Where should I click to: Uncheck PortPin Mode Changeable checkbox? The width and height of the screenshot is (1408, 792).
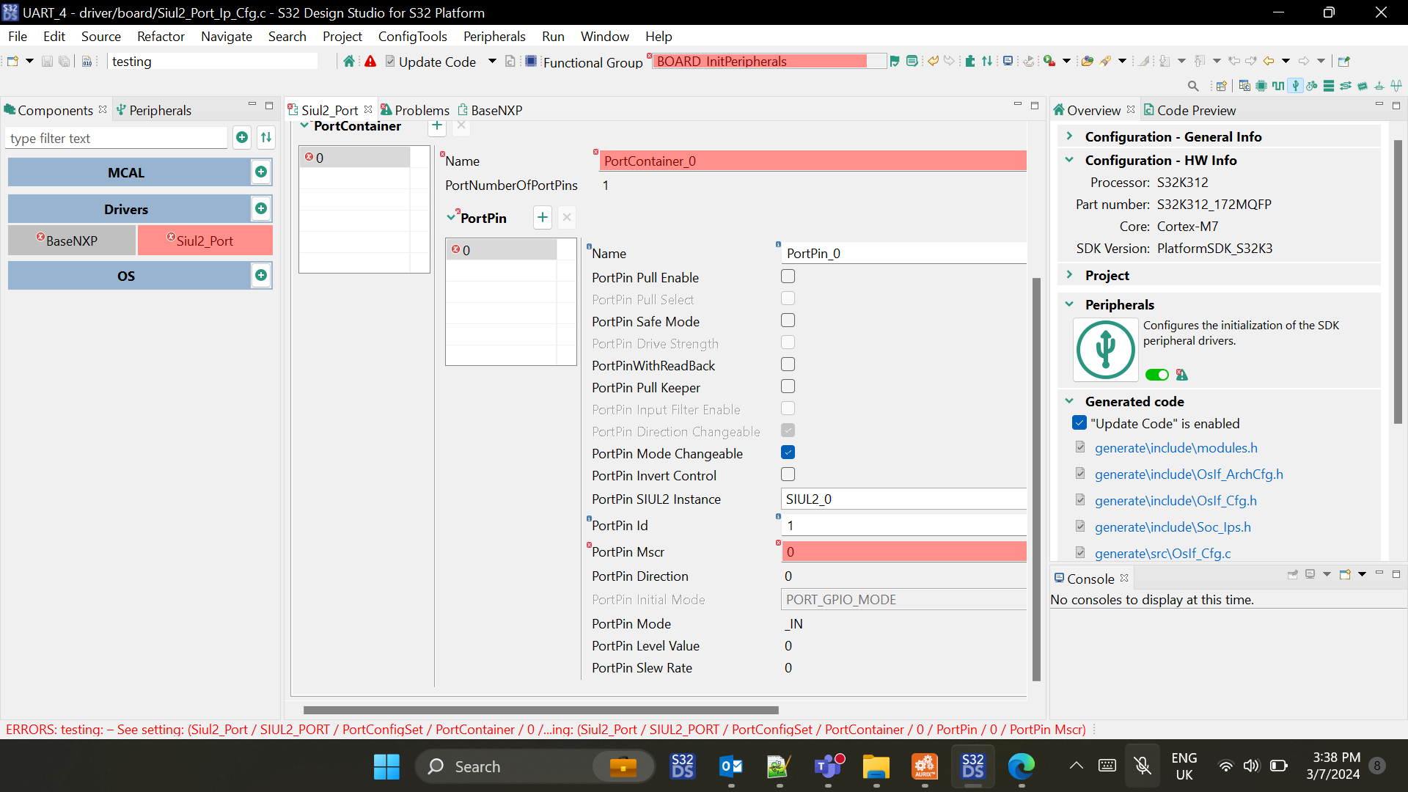(x=788, y=452)
